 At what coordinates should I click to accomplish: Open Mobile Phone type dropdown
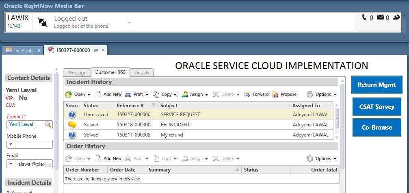(x=11, y=144)
